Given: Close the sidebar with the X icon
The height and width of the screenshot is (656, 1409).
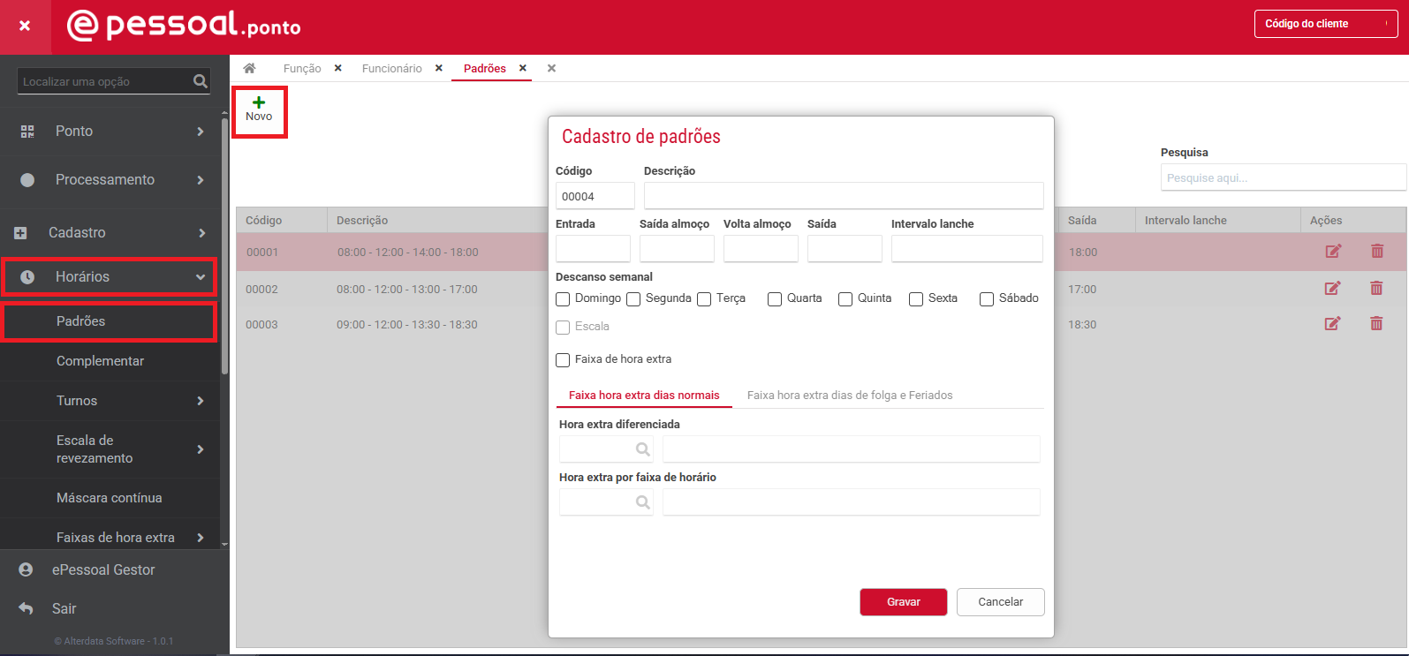Looking at the screenshot, I should coord(25,26).
